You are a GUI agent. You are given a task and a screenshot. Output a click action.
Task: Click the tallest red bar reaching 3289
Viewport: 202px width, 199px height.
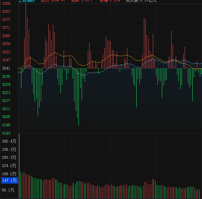click(x=26, y=36)
